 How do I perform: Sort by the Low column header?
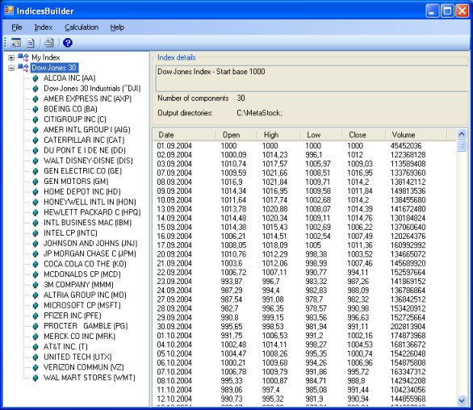321,135
